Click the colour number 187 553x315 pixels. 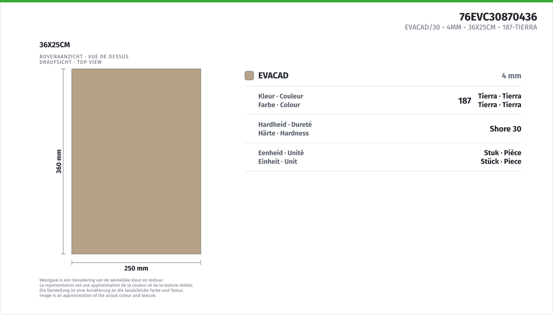coord(465,101)
